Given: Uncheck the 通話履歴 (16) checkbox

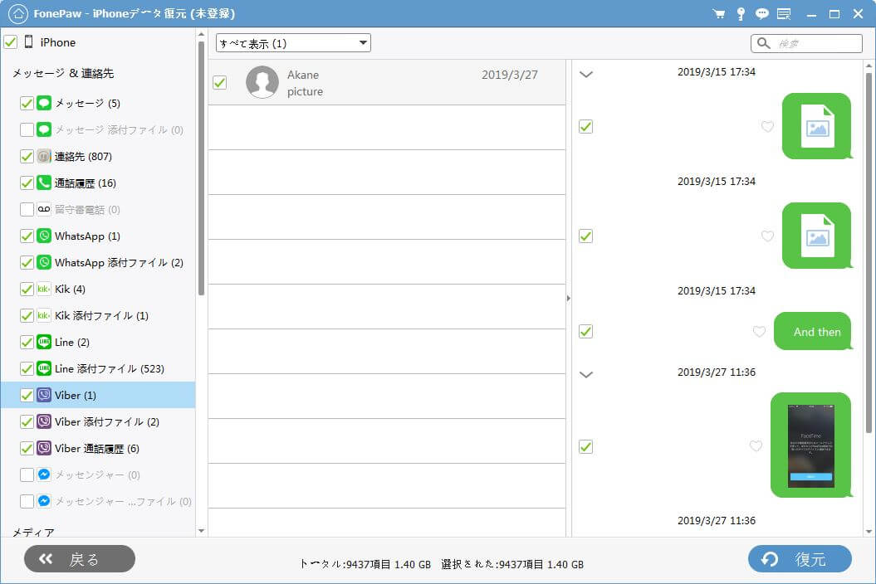Looking at the screenshot, I should pos(27,183).
